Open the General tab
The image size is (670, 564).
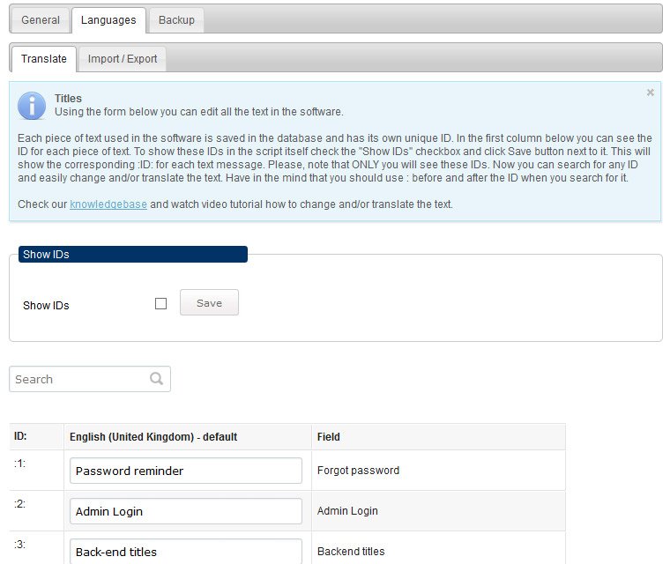coord(41,20)
